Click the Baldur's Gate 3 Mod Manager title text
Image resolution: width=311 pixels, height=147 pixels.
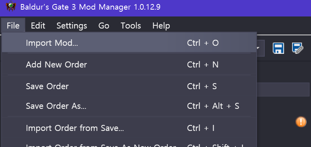[91, 7]
